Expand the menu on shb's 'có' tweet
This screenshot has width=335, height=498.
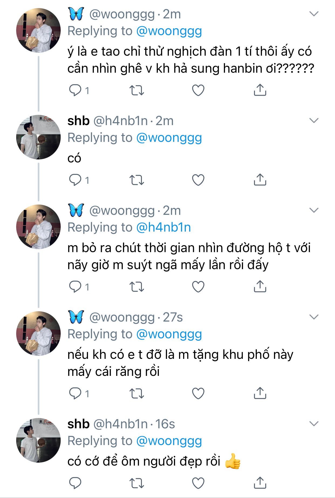314,121
